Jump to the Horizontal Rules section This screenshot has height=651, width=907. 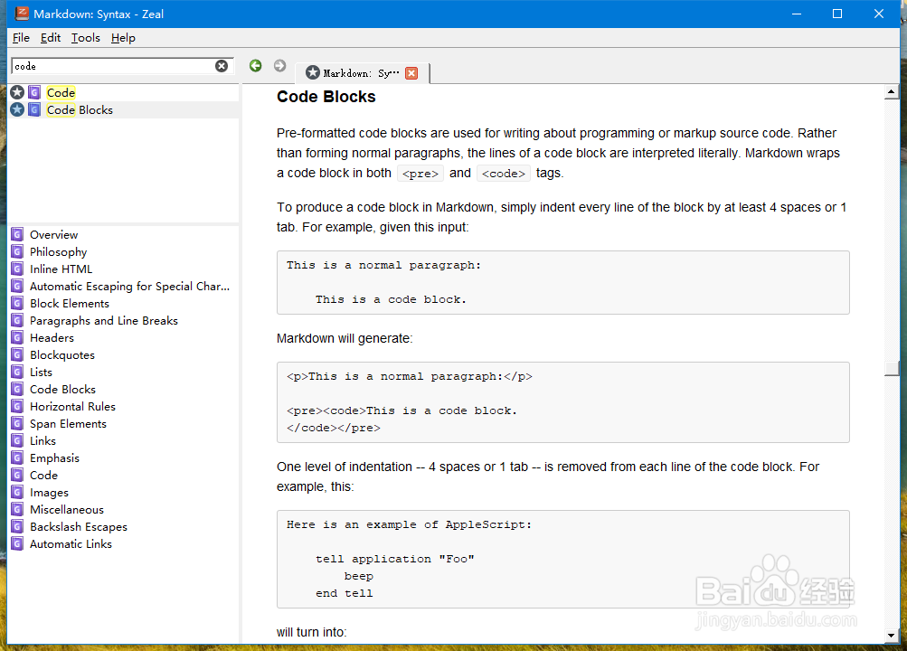click(72, 407)
